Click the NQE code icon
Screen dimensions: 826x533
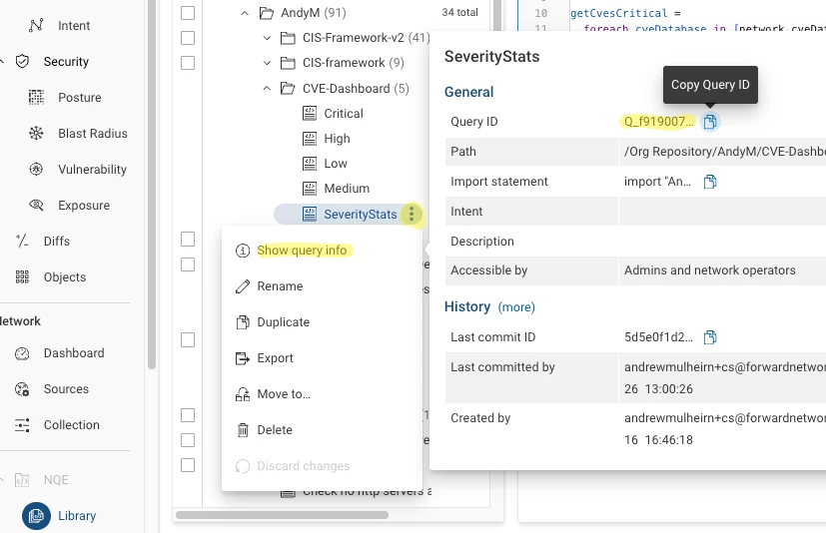[x=22, y=480]
